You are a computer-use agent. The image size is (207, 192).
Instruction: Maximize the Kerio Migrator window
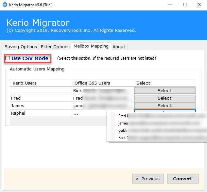point(185,5)
